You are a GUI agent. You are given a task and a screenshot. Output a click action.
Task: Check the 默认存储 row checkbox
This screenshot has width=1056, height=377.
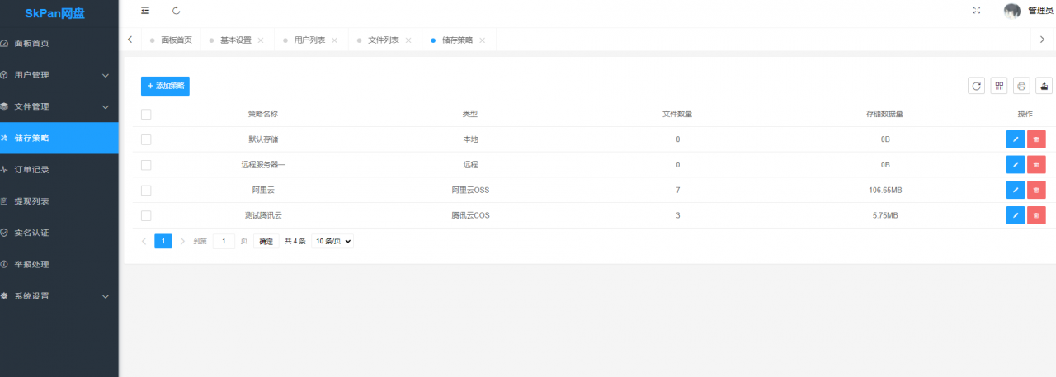click(146, 139)
